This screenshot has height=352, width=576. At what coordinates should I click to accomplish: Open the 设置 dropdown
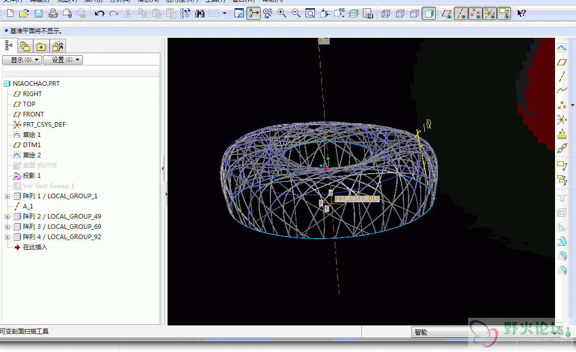tap(63, 60)
